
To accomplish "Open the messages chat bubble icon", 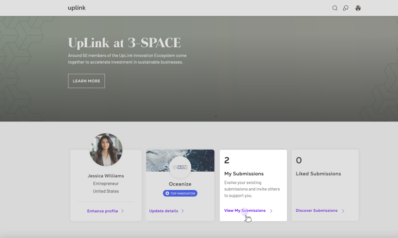I will [346, 8].
